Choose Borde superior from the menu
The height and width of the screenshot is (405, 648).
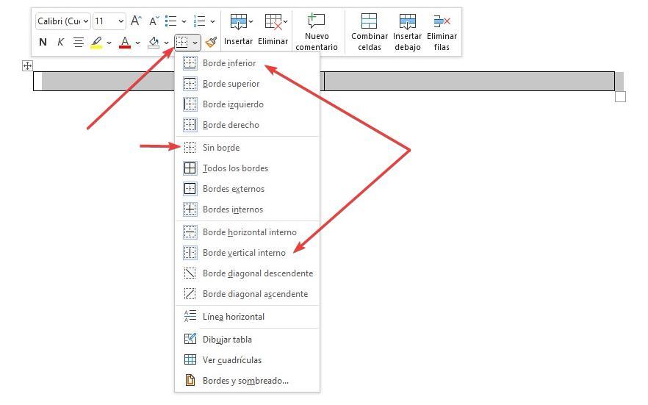(x=247, y=84)
